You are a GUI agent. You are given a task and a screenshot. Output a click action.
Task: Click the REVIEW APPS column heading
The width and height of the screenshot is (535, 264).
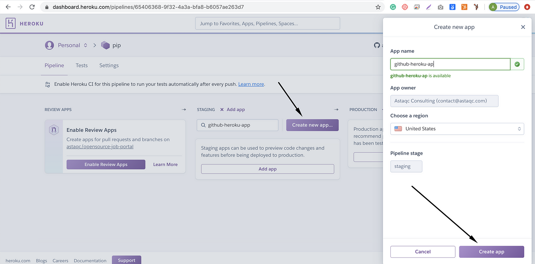tap(58, 109)
